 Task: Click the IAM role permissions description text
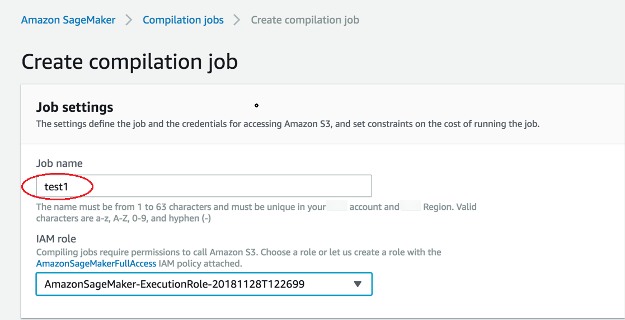click(x=238, y=252)
